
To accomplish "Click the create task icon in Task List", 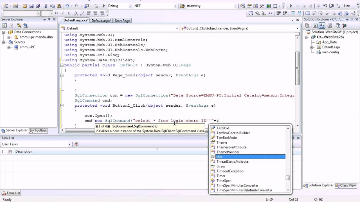I will tap(76, 144).
